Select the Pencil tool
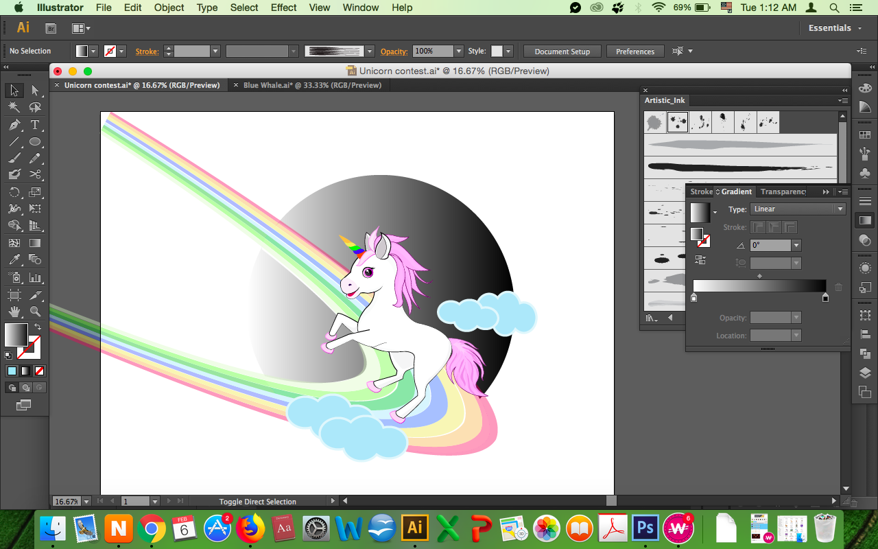The width and height of the screenshot is (878, 549). coord(35,159)
